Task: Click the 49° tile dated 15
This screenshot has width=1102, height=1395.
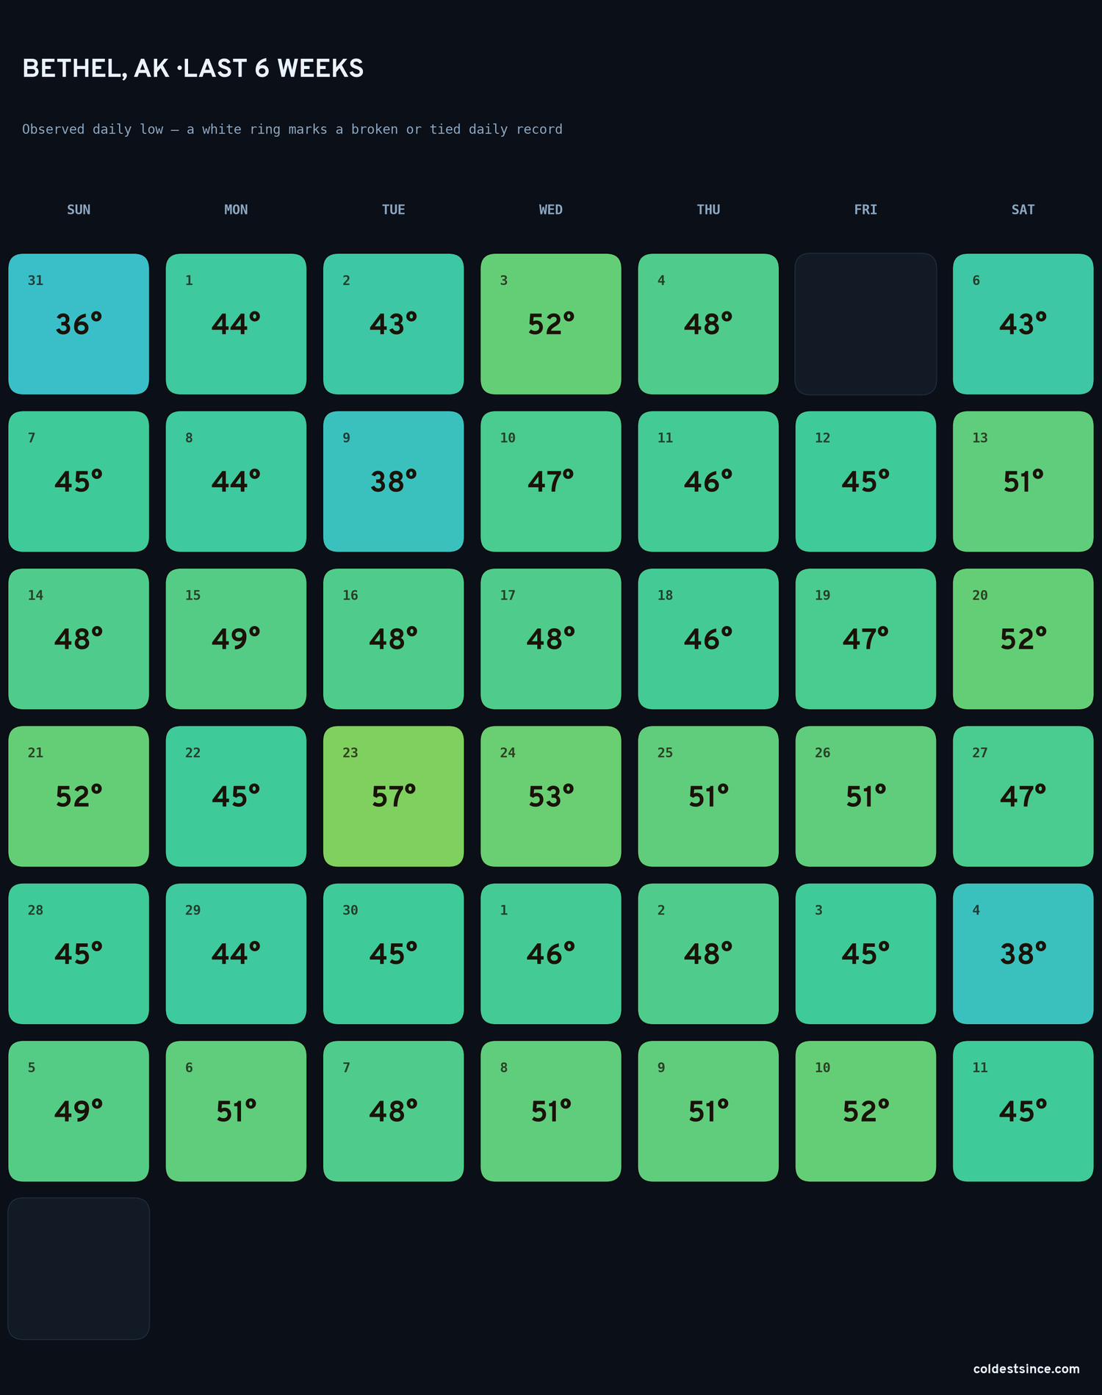Action: (x=236, y=638)
